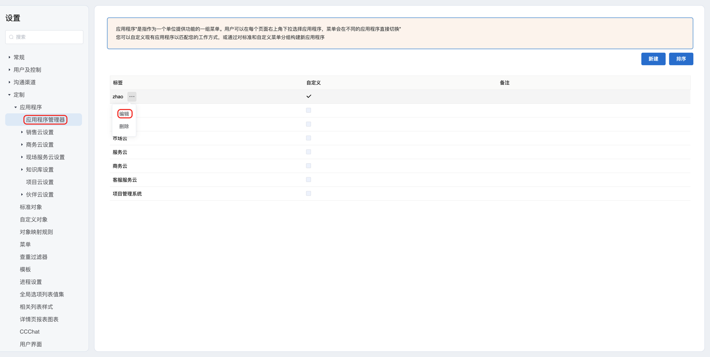710x357 pixels.
Task: Expand the 销售云设置 tree node
Action: (22, 132)
